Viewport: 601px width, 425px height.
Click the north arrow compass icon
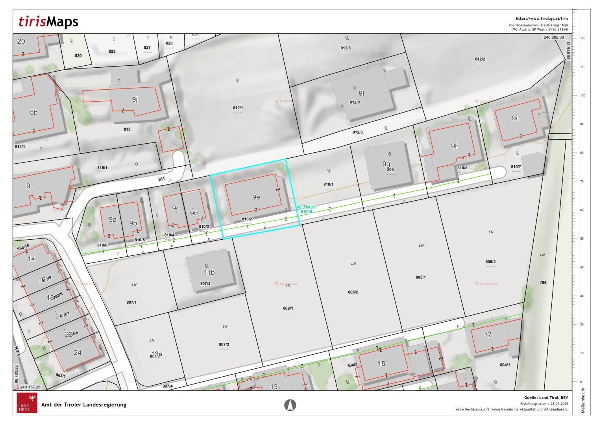[290, 405]
